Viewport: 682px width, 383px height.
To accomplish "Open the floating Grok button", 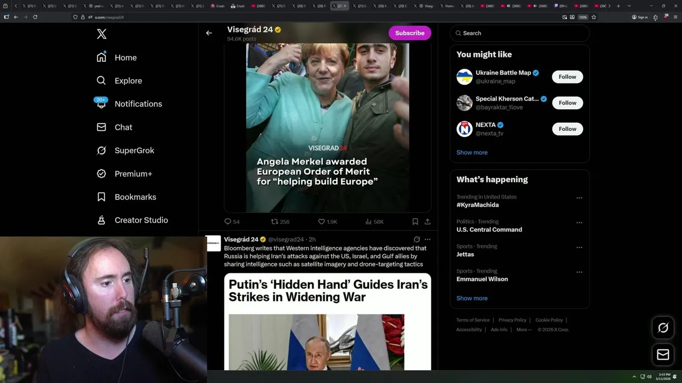I will 663,328.
